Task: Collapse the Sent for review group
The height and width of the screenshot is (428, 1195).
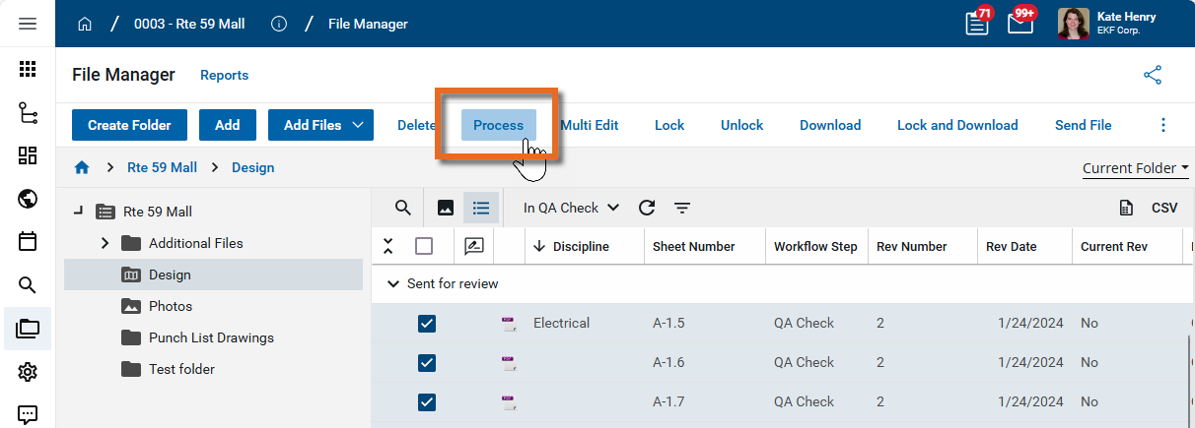Action: [x=392, y=284]
